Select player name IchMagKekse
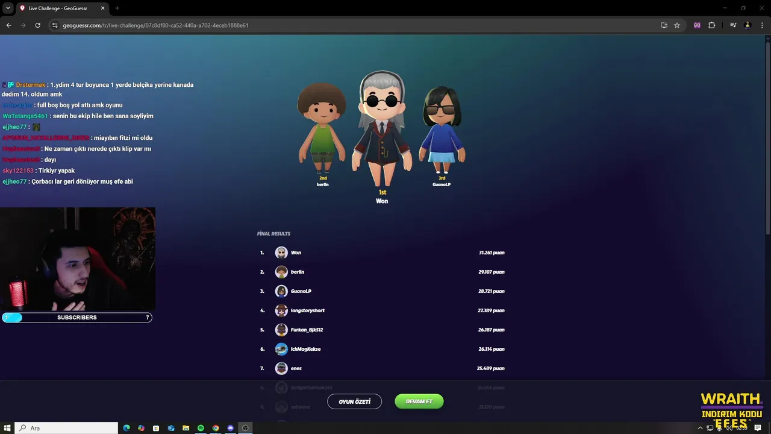771x434 pixels. (x=306, y=349)
